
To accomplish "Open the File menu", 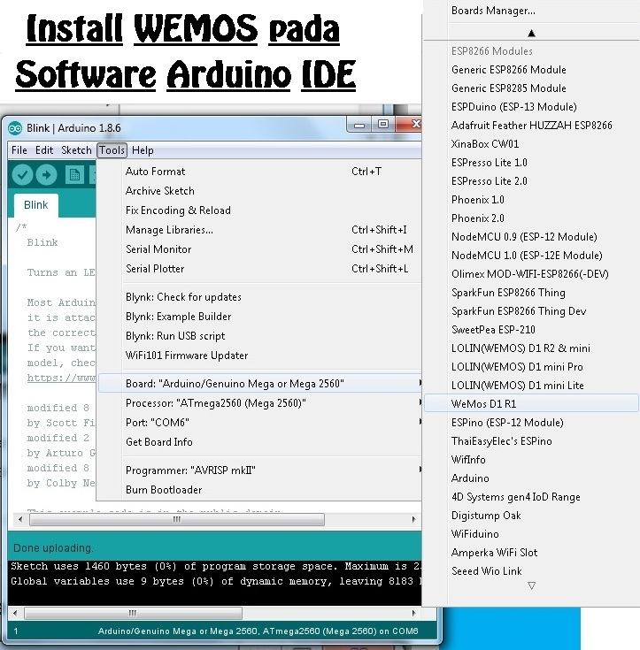I will click(19, 150).
